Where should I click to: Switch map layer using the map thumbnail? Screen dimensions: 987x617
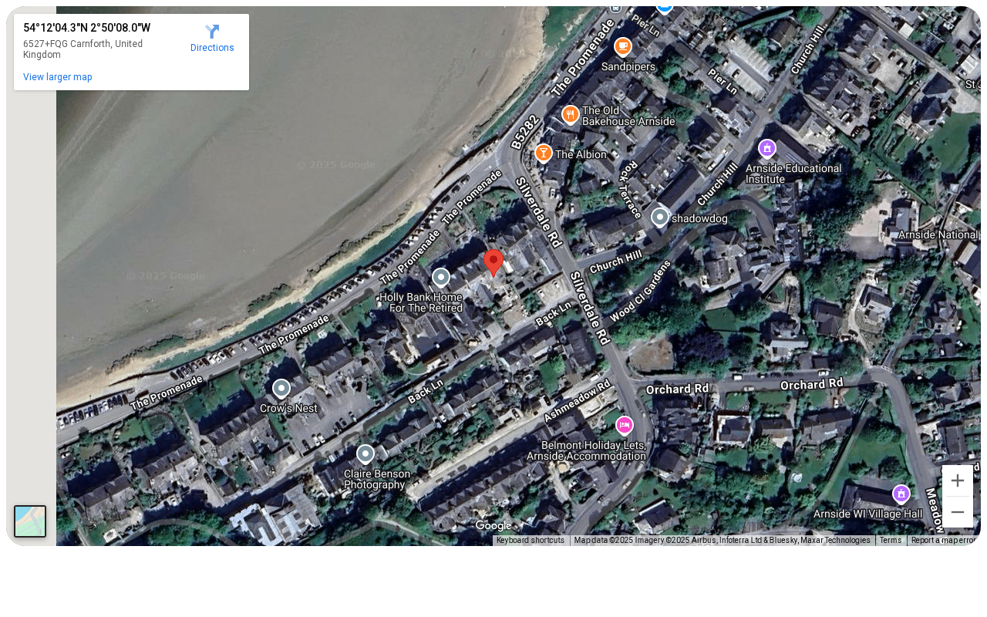click(x=30, y=521)
